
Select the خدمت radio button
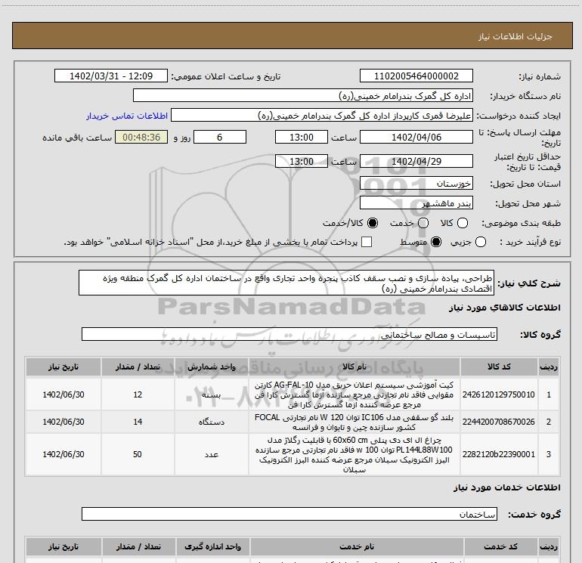(x=423, y=223)
